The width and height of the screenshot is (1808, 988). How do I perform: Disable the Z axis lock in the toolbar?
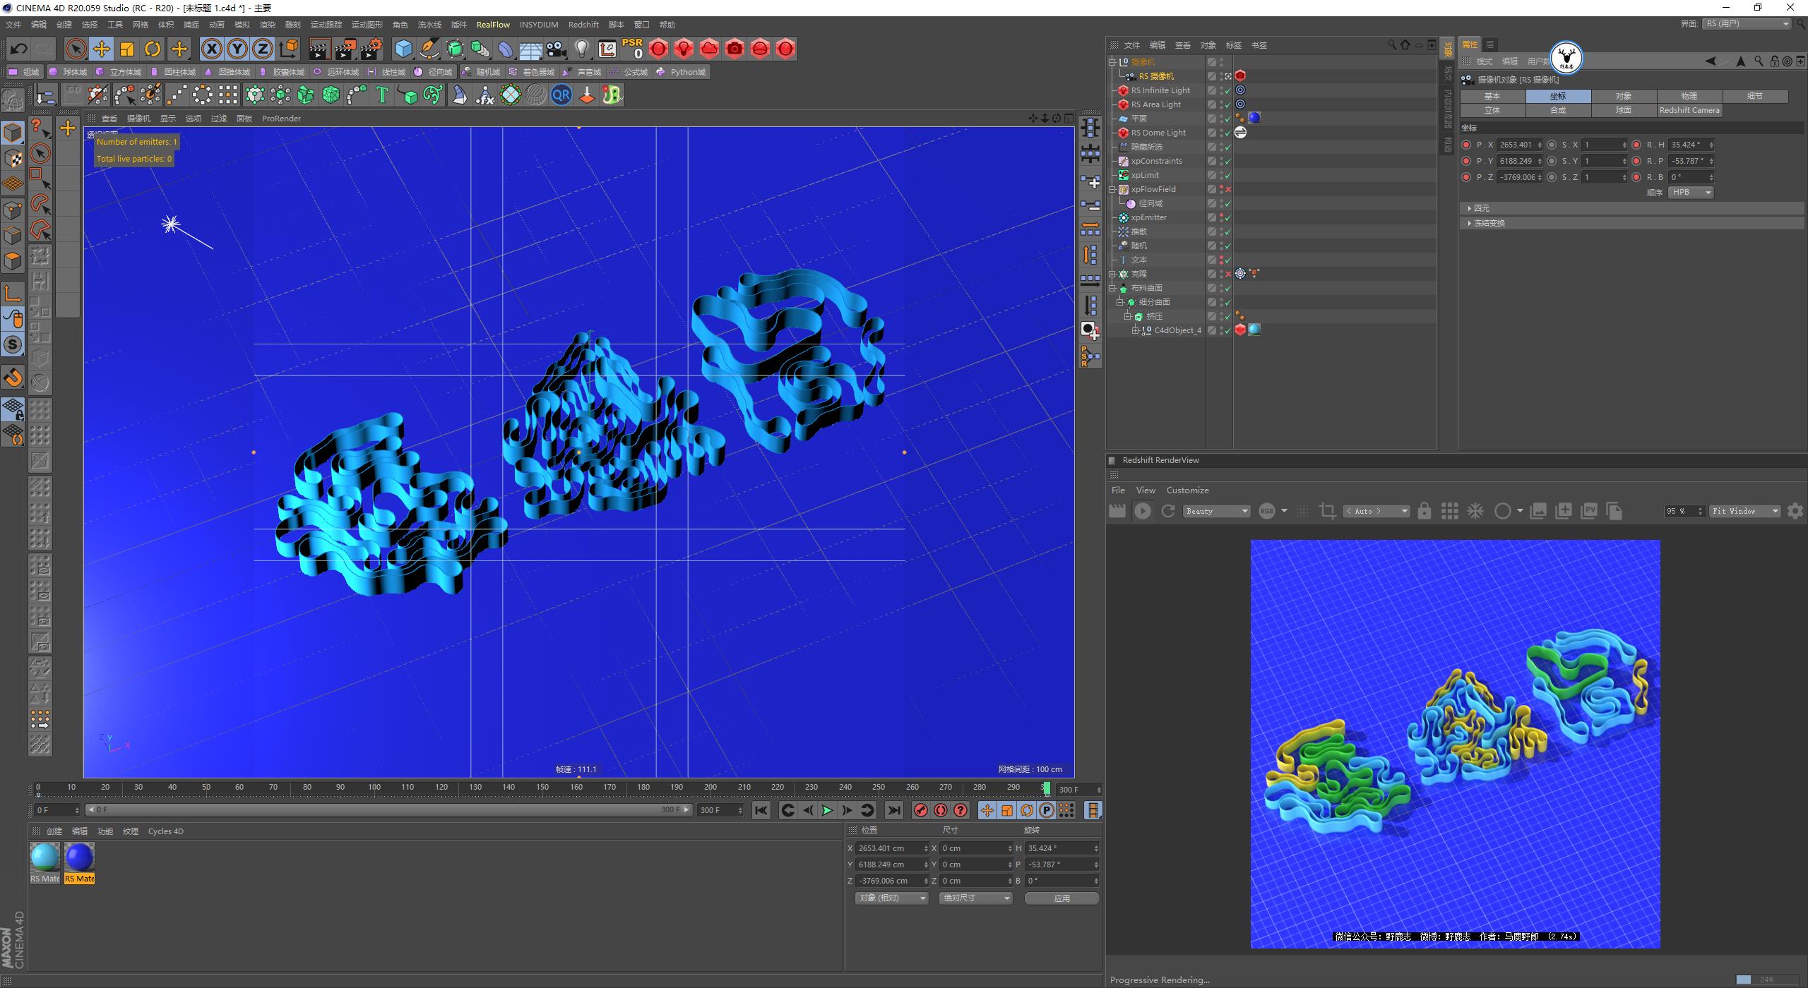(x=263, y=48)
